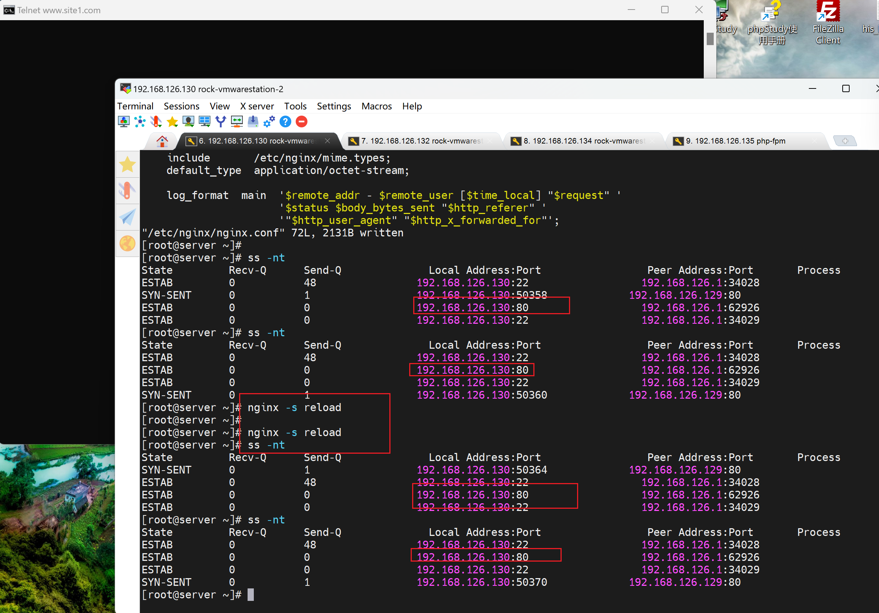This screenshot has width=879, height=613.
Task: Go to the Home tab
Action: 162,141
